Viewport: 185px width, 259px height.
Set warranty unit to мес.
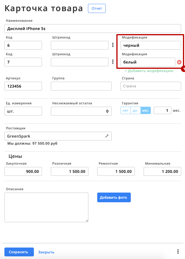146,111
